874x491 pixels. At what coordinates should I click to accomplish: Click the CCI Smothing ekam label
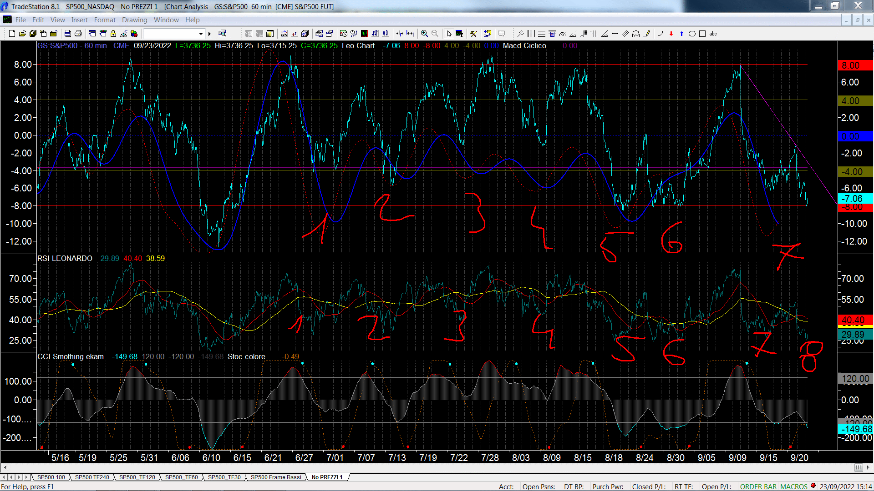tap(71, 356)
